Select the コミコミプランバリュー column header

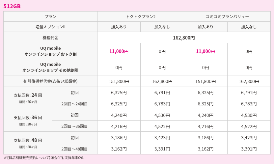(227, 16)
